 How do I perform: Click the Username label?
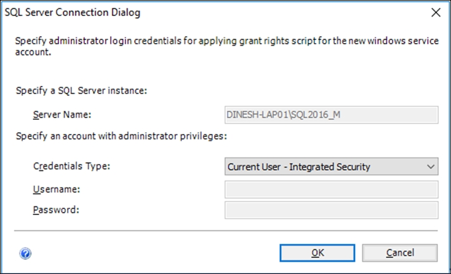57,189
